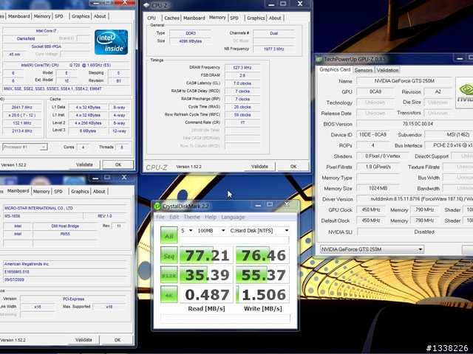Switch to Graphics tab in CPU-Z Memory window
473x354 pixels.
tap(256, 18)
